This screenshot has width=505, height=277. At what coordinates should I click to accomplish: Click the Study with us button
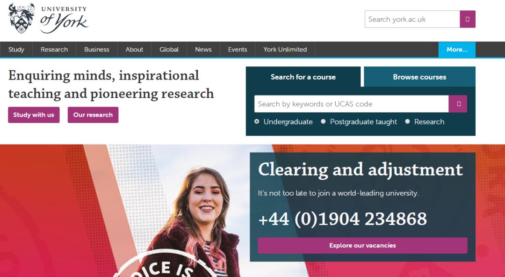34,115
